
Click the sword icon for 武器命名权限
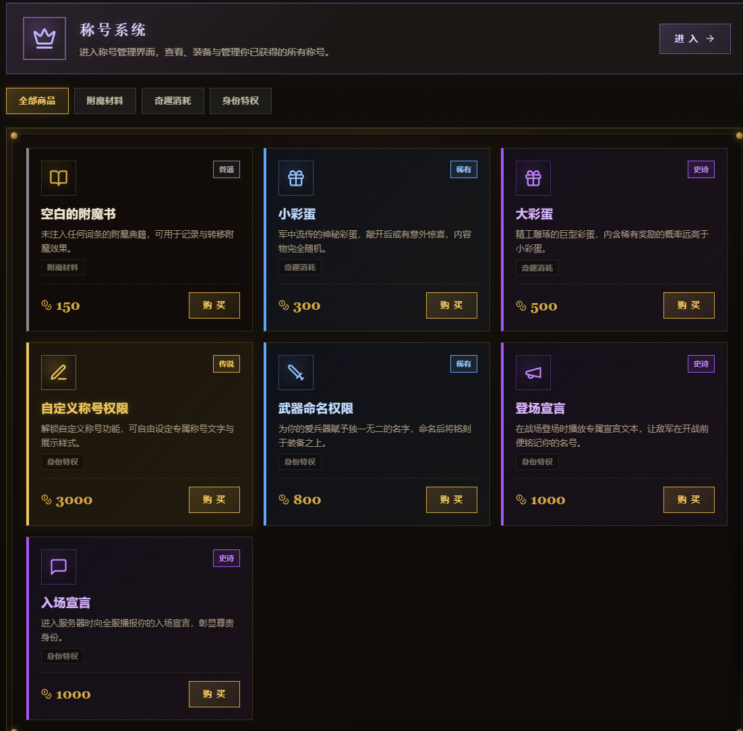coord(296,373)
